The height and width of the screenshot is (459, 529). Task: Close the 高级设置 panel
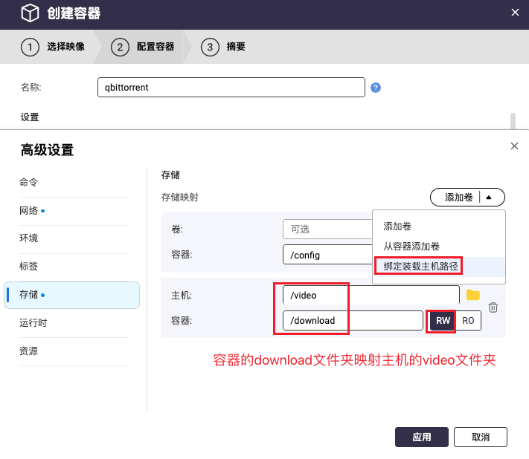[514, 146]
